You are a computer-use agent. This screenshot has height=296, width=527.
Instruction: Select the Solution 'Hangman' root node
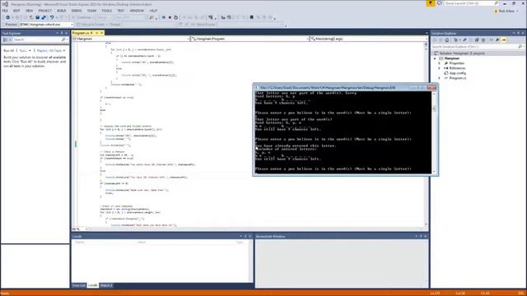(x=461, y=53)
